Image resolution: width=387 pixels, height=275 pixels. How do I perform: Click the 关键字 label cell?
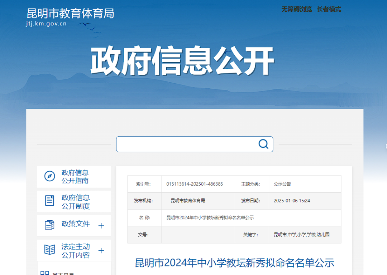point(252,235)
